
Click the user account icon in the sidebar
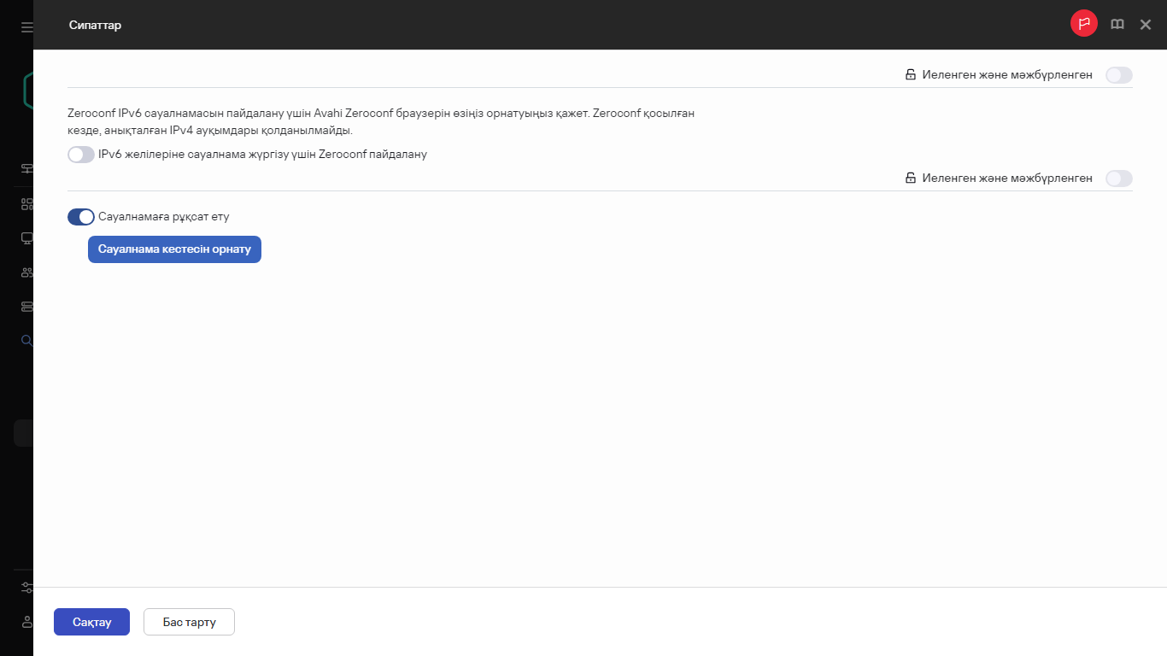point(27,622)
